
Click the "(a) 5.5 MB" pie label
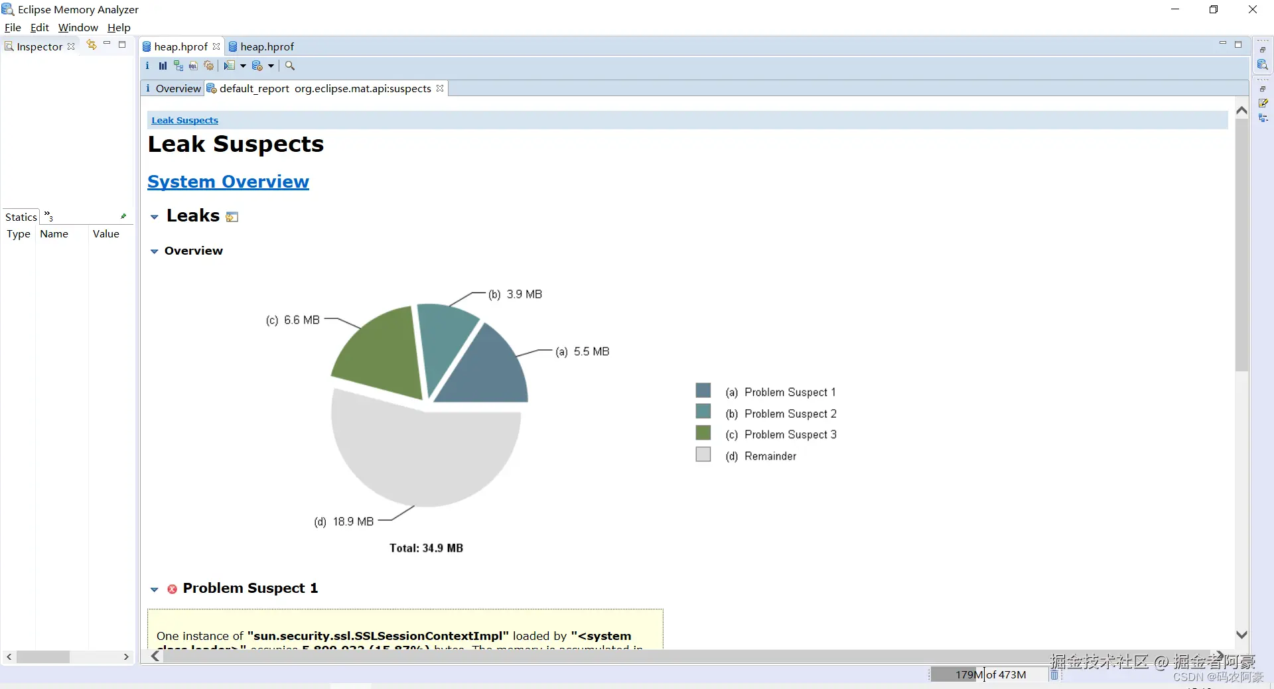(583, 351)
